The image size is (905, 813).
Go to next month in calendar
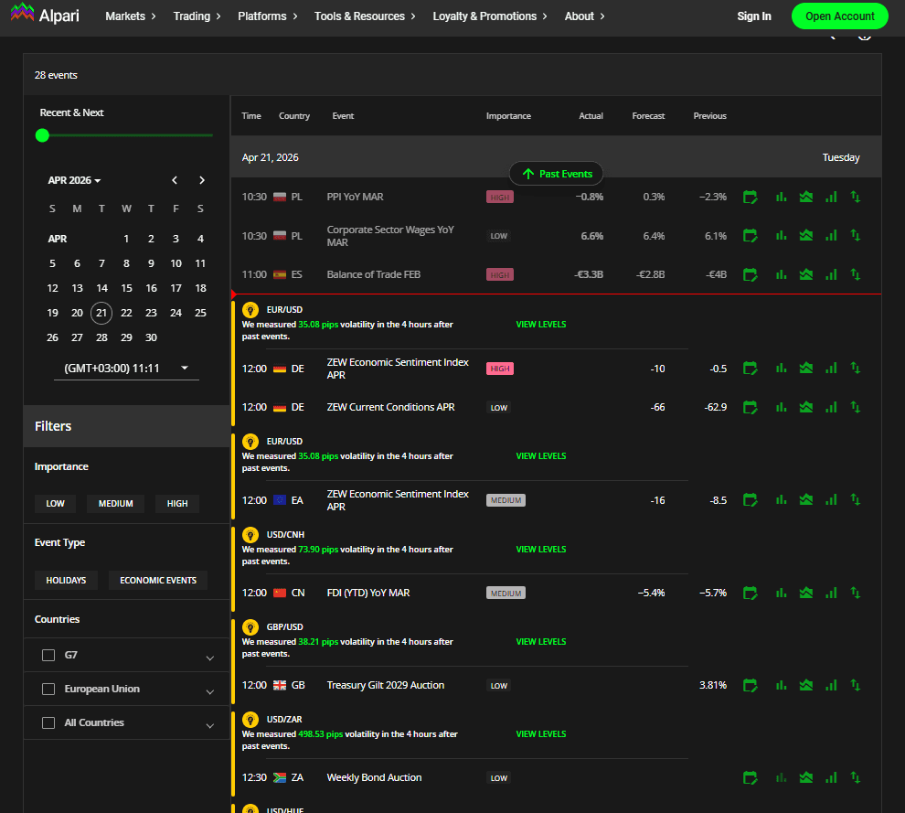coord(202,180)
